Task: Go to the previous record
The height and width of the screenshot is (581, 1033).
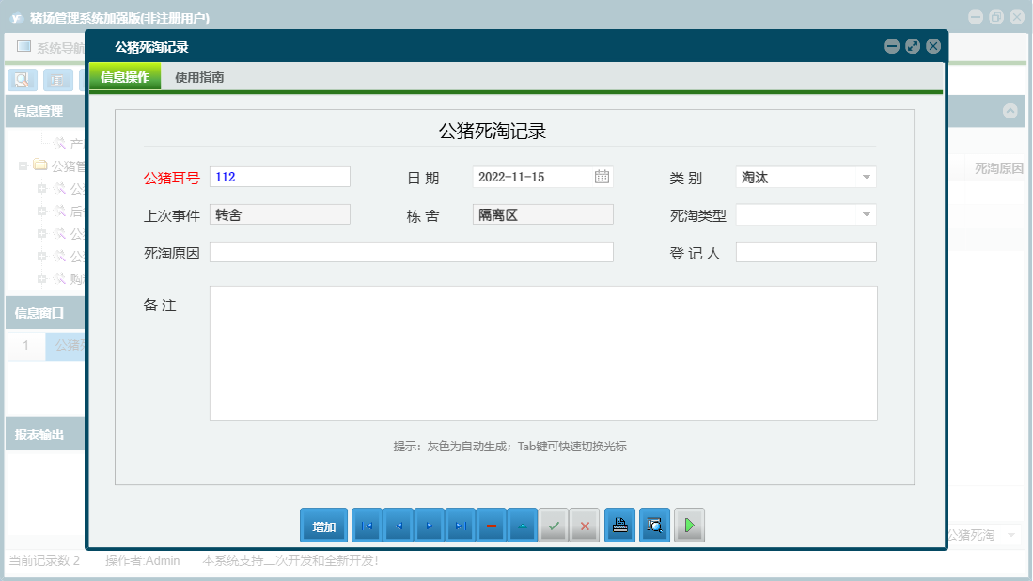Action: tap(398, 526)
